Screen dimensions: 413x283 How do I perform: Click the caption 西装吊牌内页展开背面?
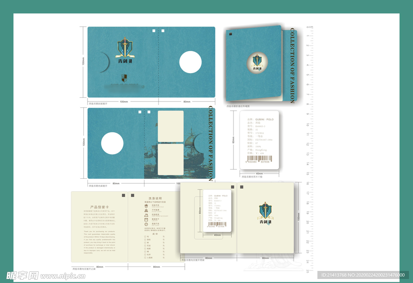click(x=193, y=260)
